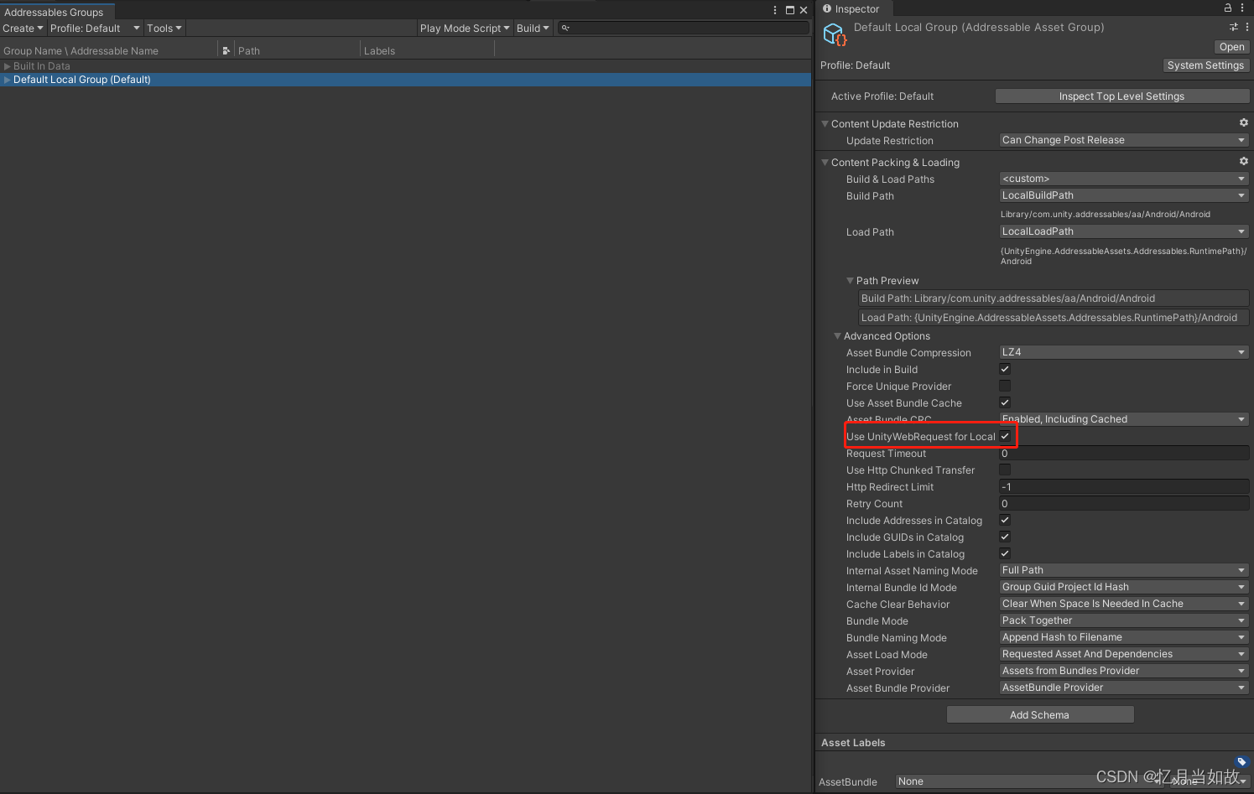
Task: Switch to the Inspector tab
Action: (x=854, y=8)
